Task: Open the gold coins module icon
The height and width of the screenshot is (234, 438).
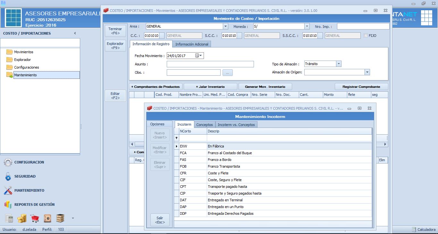Action: click(22, 219)
